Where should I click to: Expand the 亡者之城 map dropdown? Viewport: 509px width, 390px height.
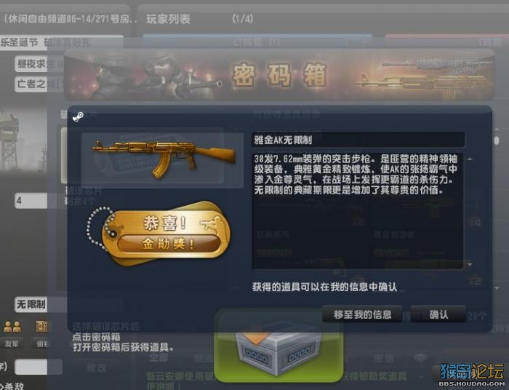(x=32, y=84)
